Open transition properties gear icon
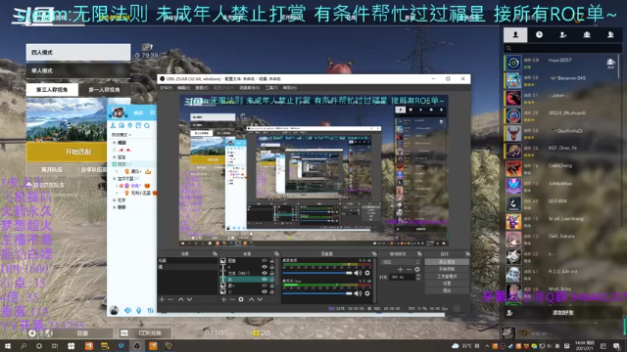The height and width of the screenshot is (352, 627). click(417, 270)
